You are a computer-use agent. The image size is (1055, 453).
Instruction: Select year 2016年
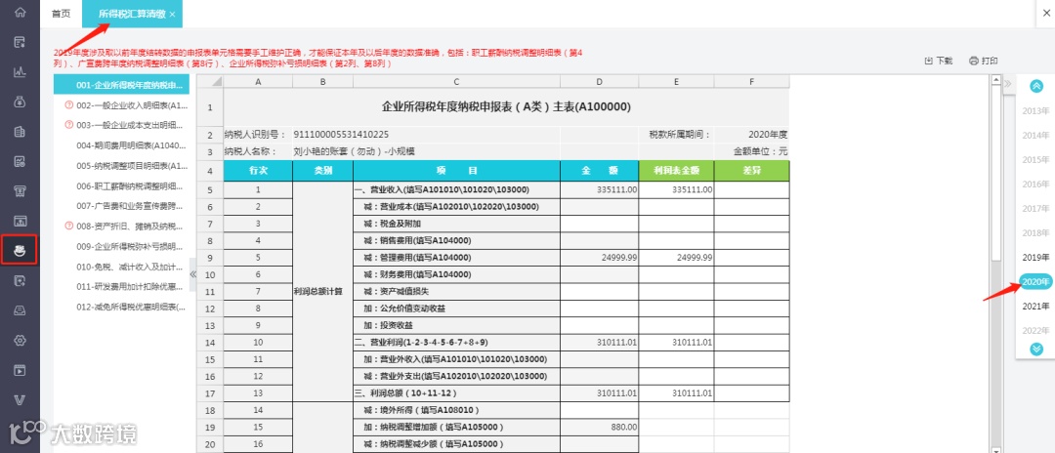(1036, 184)
